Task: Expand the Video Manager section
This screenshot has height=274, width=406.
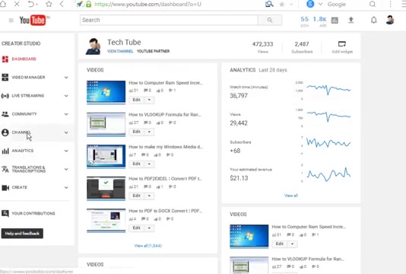Action: (66, 78)
